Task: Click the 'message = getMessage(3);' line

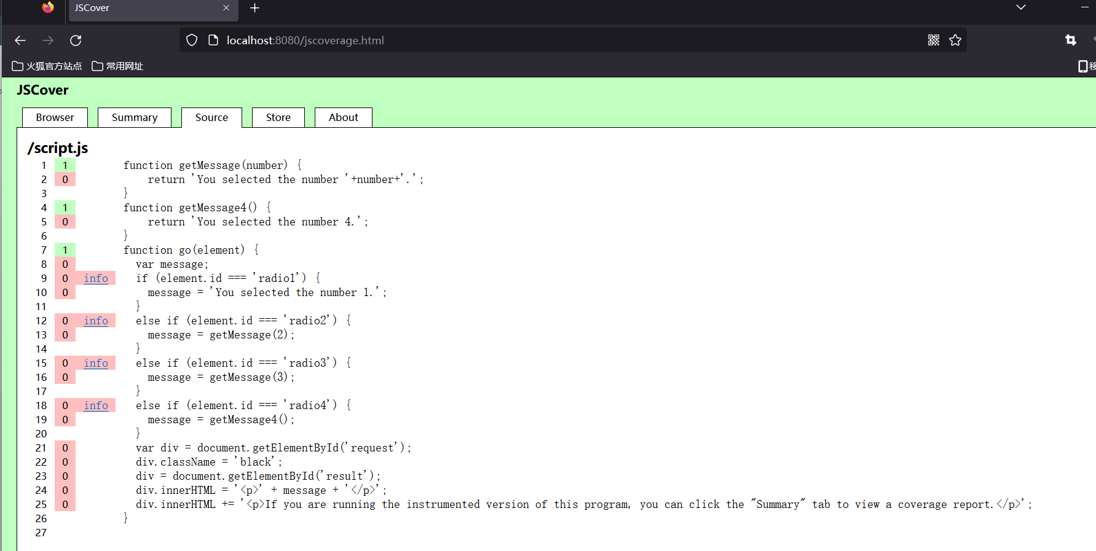Action: tap(221, 377)
